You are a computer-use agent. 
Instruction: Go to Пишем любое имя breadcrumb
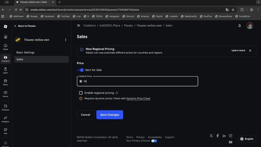coord(149,25)
